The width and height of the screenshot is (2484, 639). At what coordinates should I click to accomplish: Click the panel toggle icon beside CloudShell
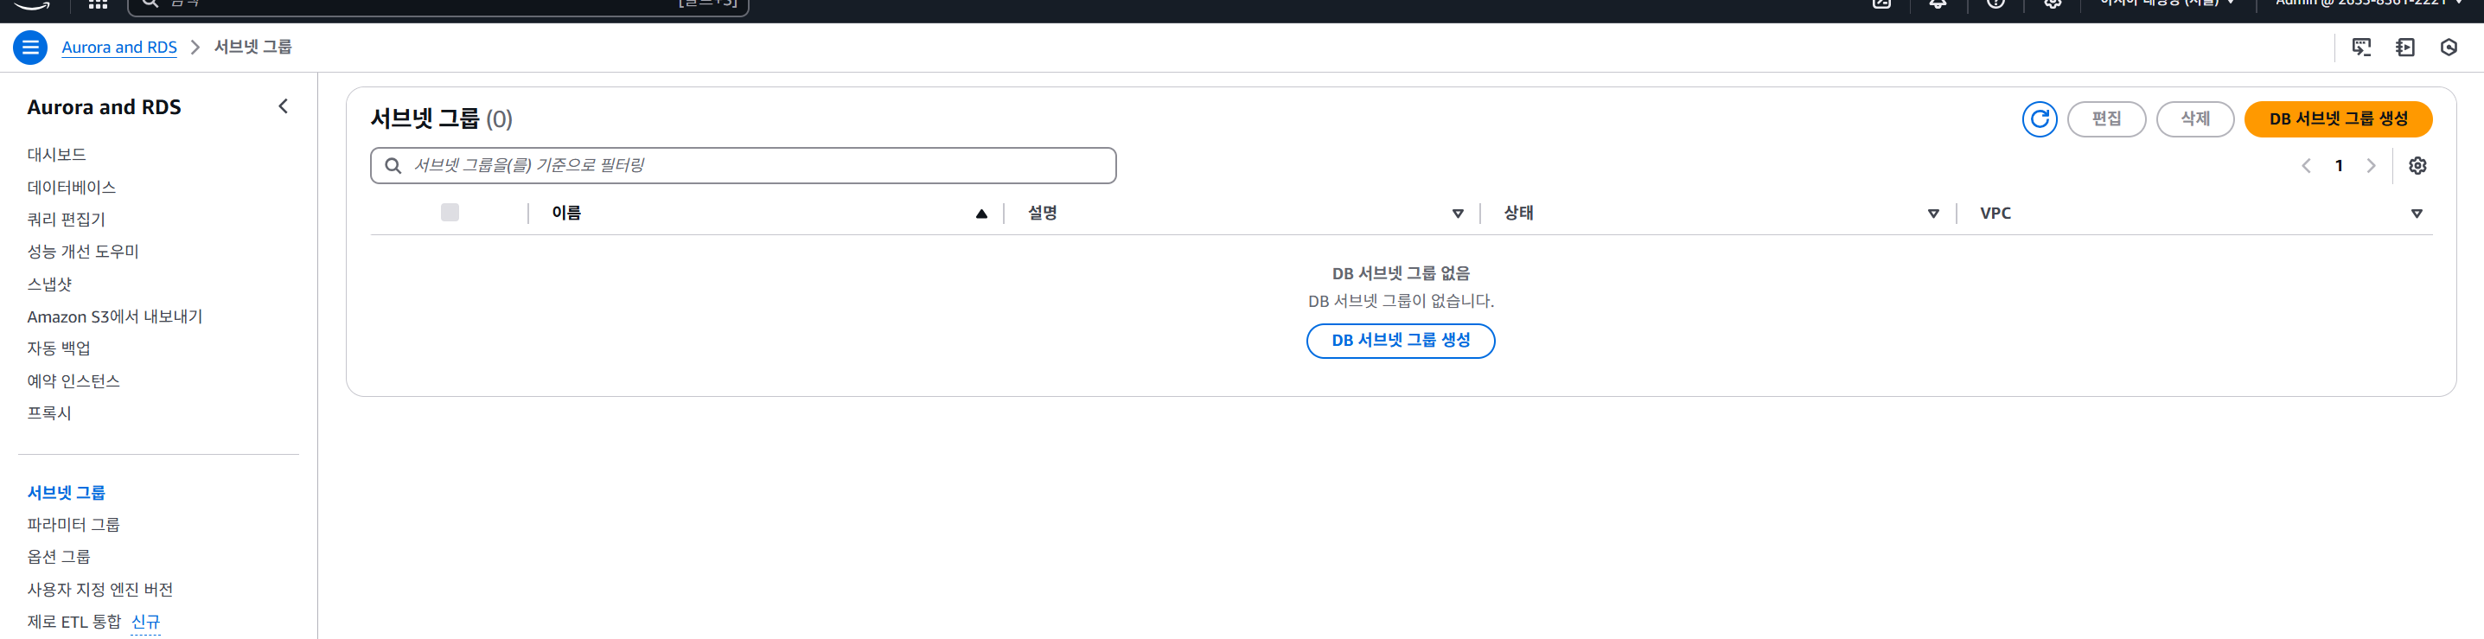(x=2405, y=48)
